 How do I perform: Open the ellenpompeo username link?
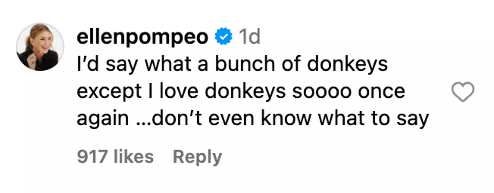click(x=142, y=37)
